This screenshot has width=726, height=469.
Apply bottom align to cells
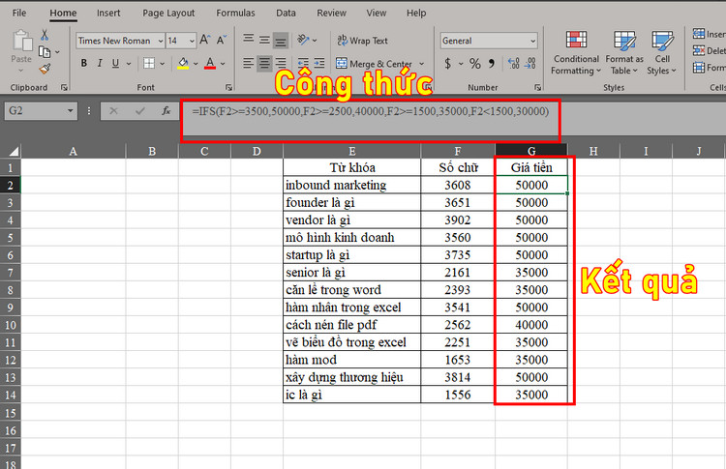pyautogui.click(x=280, y=42)
